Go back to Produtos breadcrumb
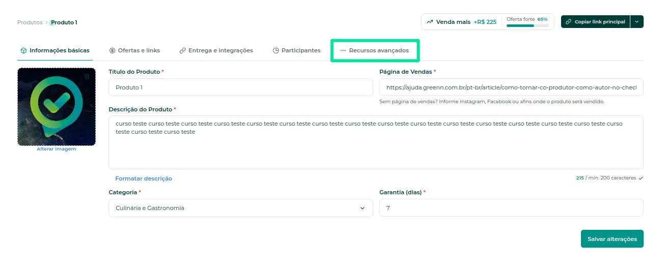The height and width of the screenshot is (270, 664). coord(30,22)
